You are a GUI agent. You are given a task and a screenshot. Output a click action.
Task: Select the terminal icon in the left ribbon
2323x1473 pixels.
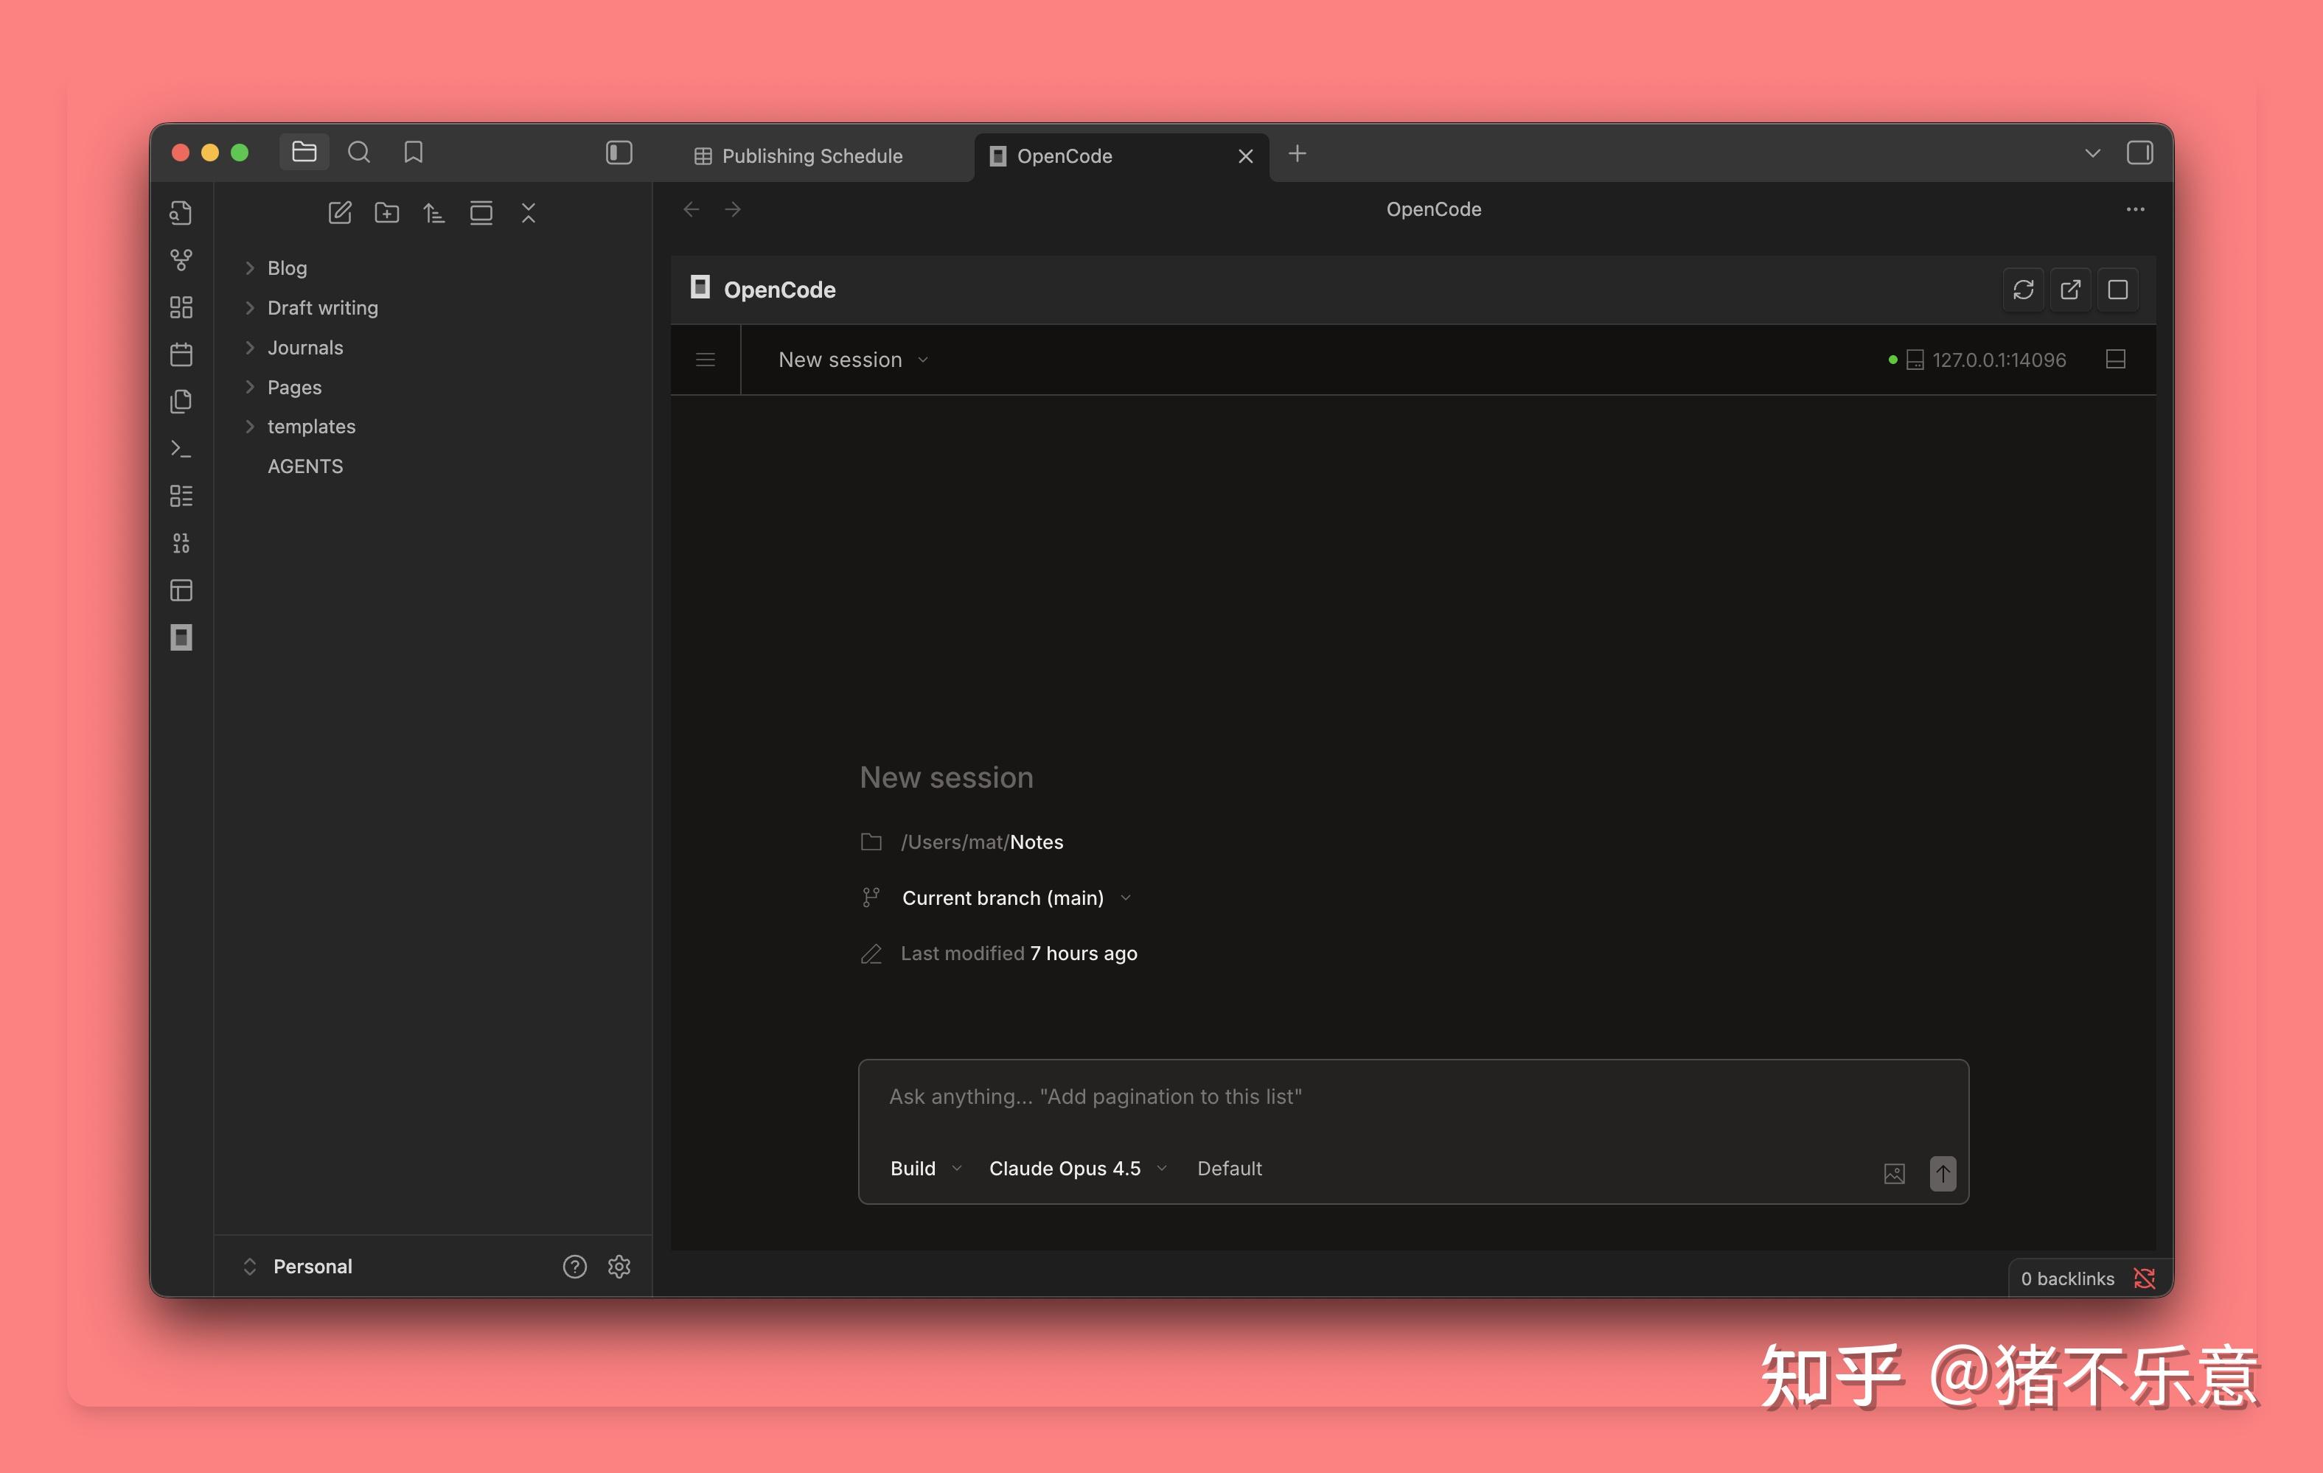pos(181,448)
